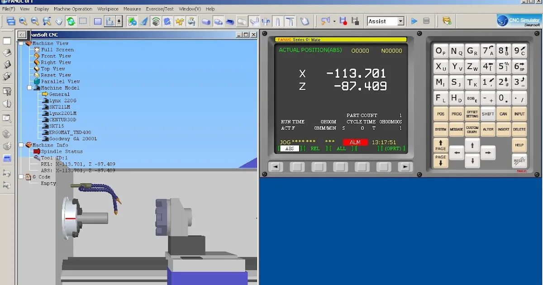Viewport: 543px width, 285px height.
Task: Select Parallel View in the tree
Action: coord(60,81)
